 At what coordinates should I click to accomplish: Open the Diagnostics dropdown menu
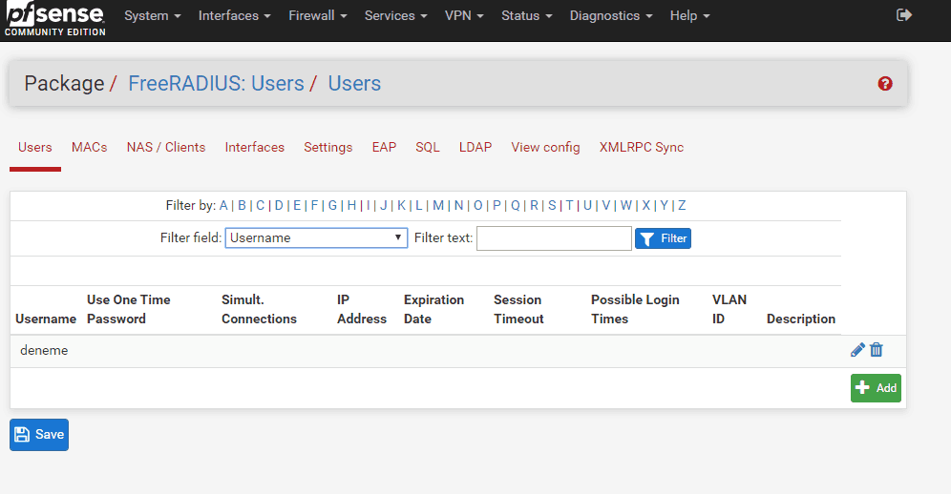[x=611, y=16]
